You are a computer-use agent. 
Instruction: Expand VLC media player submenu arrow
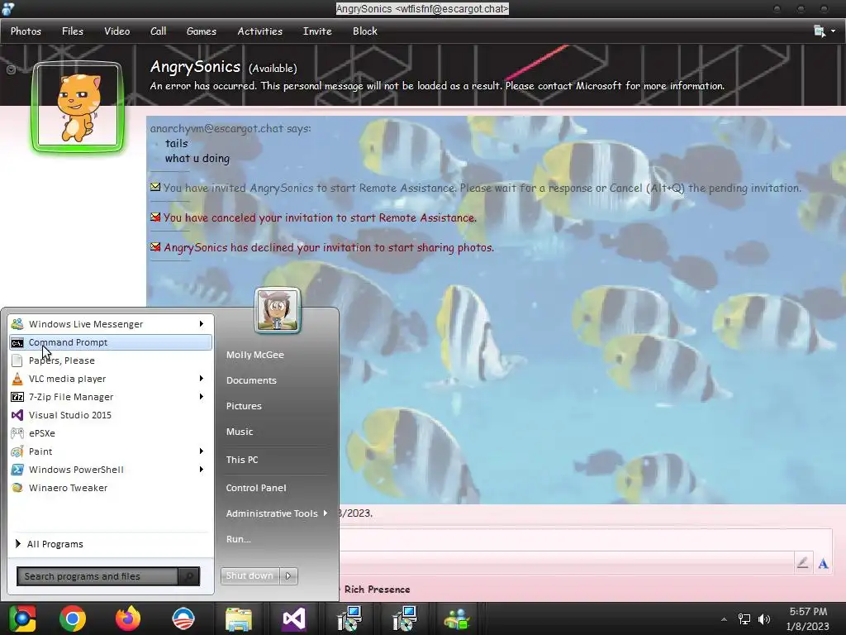click(202, 379)
